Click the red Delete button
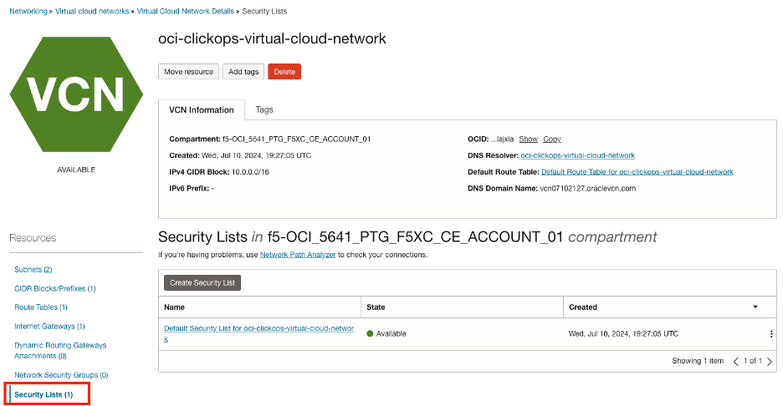 [x=284, y=72]
